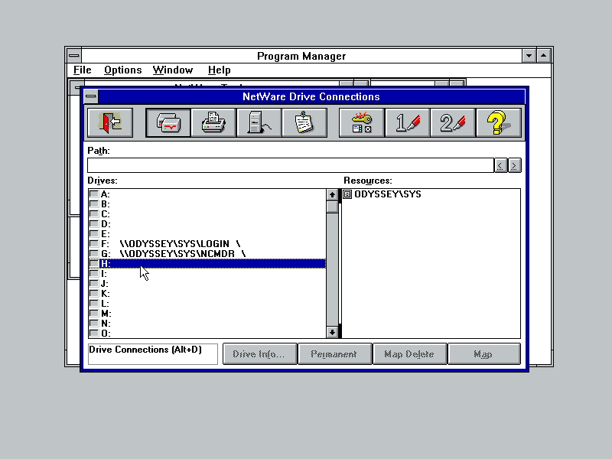Open the File menu in Program Manager

coord(83,70)
